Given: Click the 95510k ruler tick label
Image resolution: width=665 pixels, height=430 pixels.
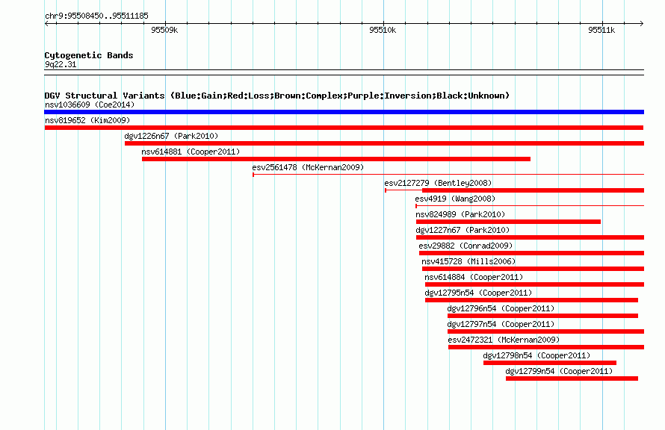Looking at the screenshot, I should tap(383, 30).
